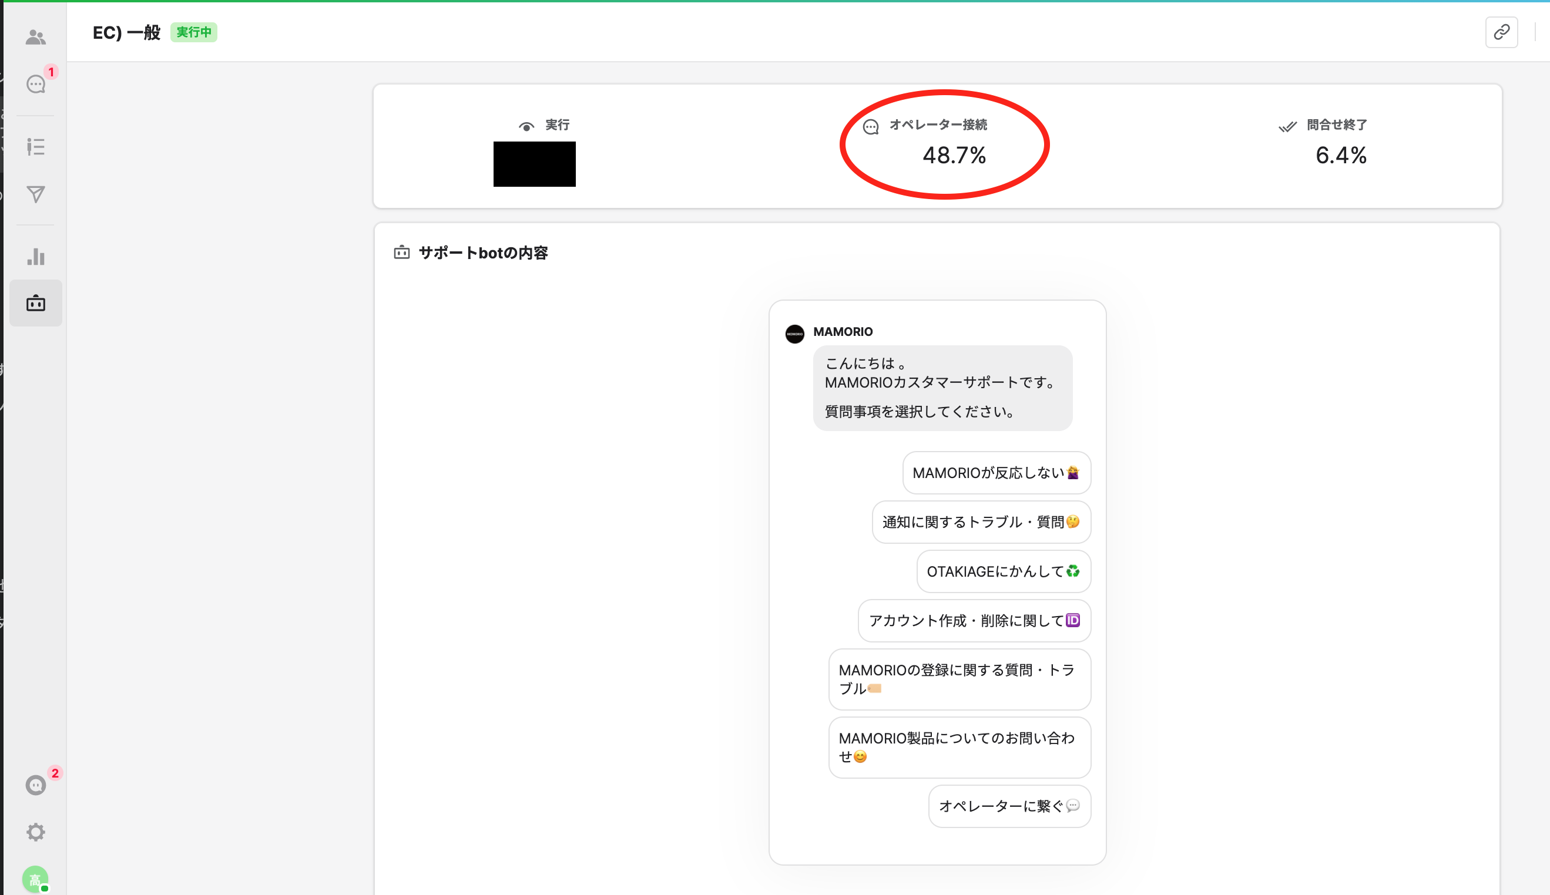Open the list icon in sidebar
The width and height of the screenshot is (1550, 895).
[x=36, y=146]
